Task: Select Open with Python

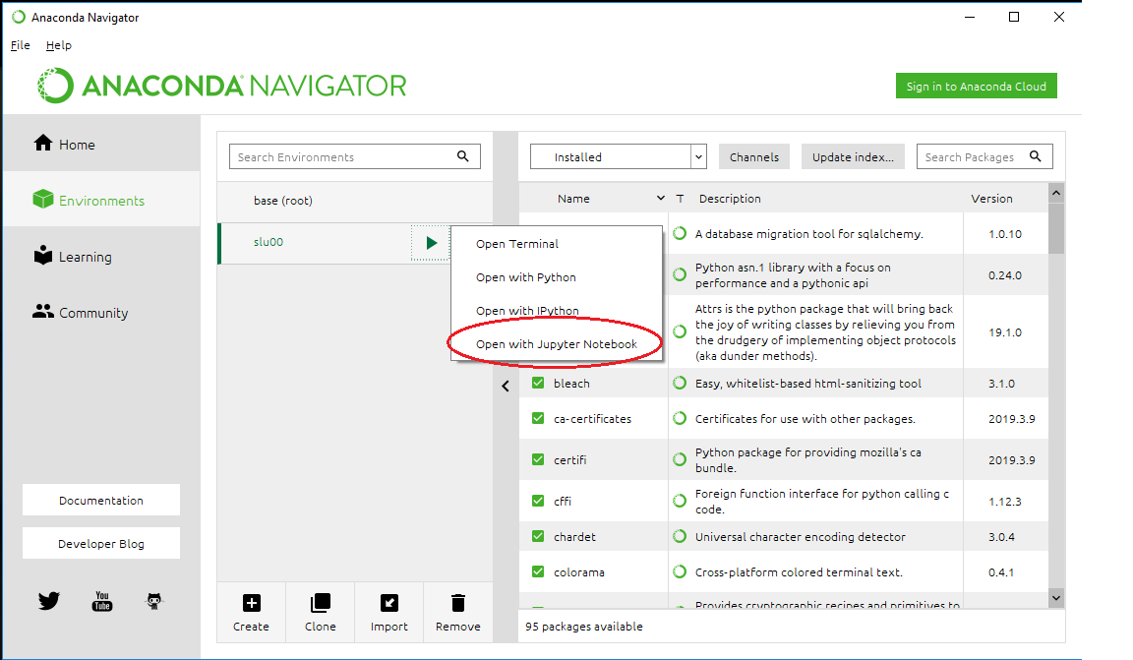Action: click(x=557, y=276)
